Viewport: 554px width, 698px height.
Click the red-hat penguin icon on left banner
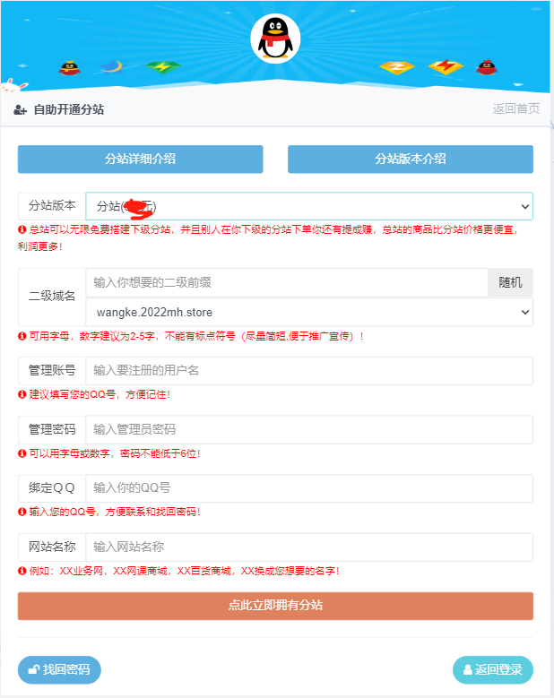(x=69, y=68)
